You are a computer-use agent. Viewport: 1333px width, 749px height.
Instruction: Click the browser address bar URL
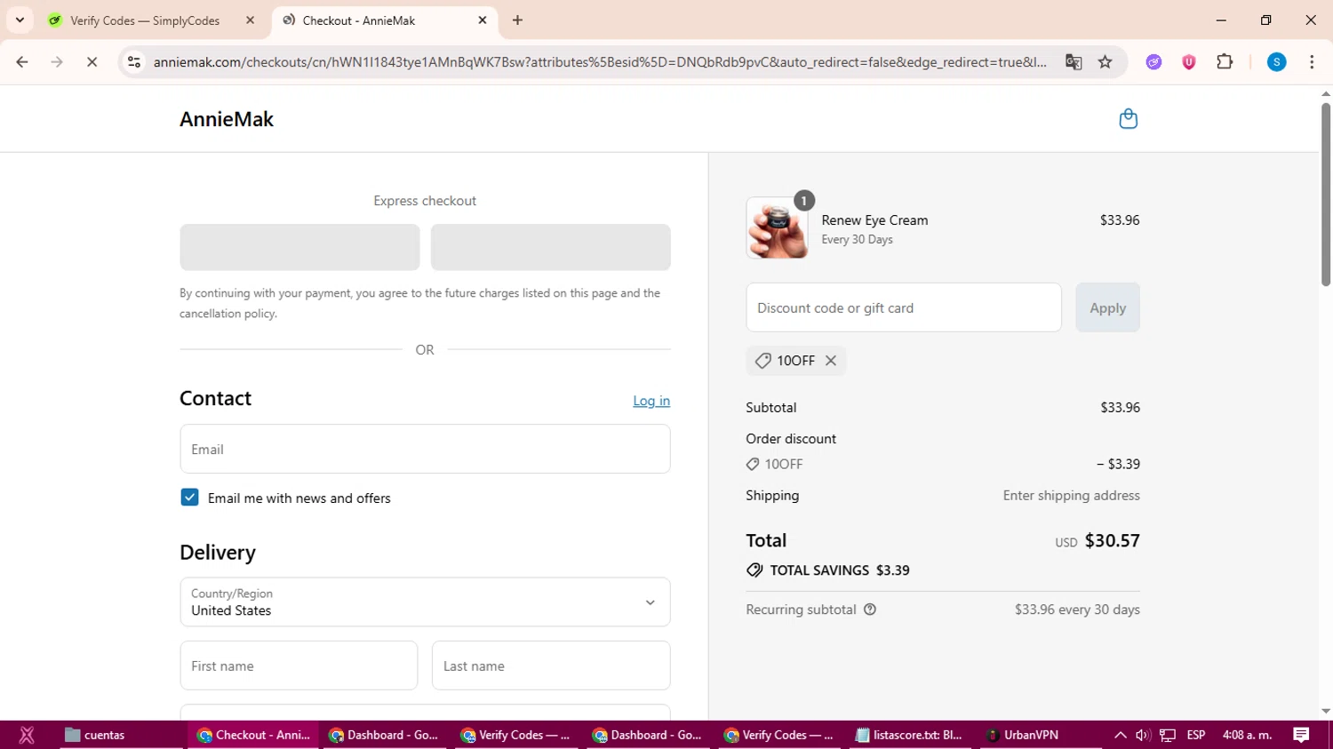coord(600,62)
